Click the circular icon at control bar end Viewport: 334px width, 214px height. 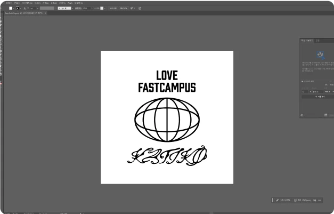tap(140, 9)
